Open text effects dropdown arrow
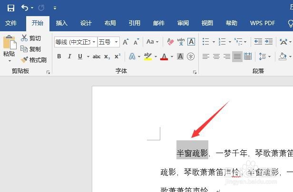 [139, 56]
